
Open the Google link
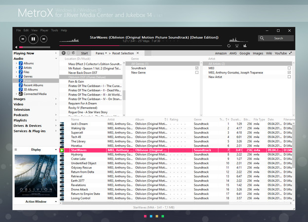tap(244, 53)
